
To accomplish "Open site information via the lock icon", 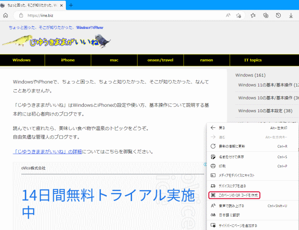I will point(21,16).
